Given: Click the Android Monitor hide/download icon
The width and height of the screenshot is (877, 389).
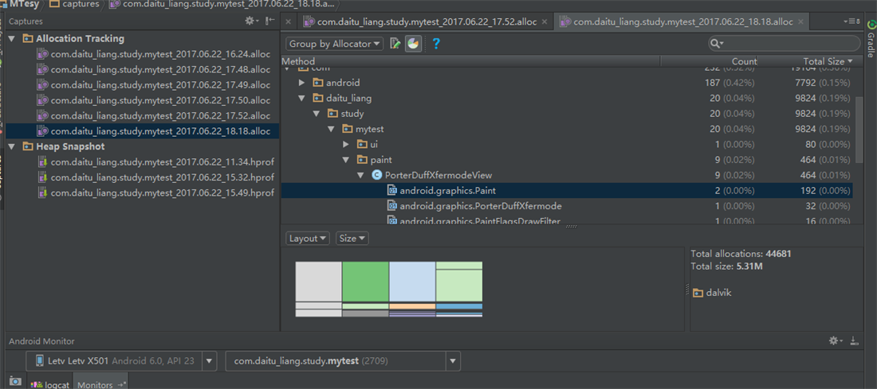Looking at the screenshot, I should 854,340.
